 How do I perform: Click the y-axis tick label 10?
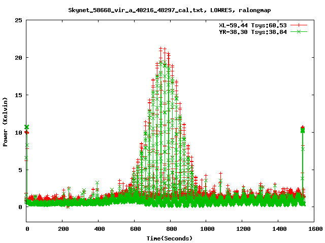click(x=19, y=133)
